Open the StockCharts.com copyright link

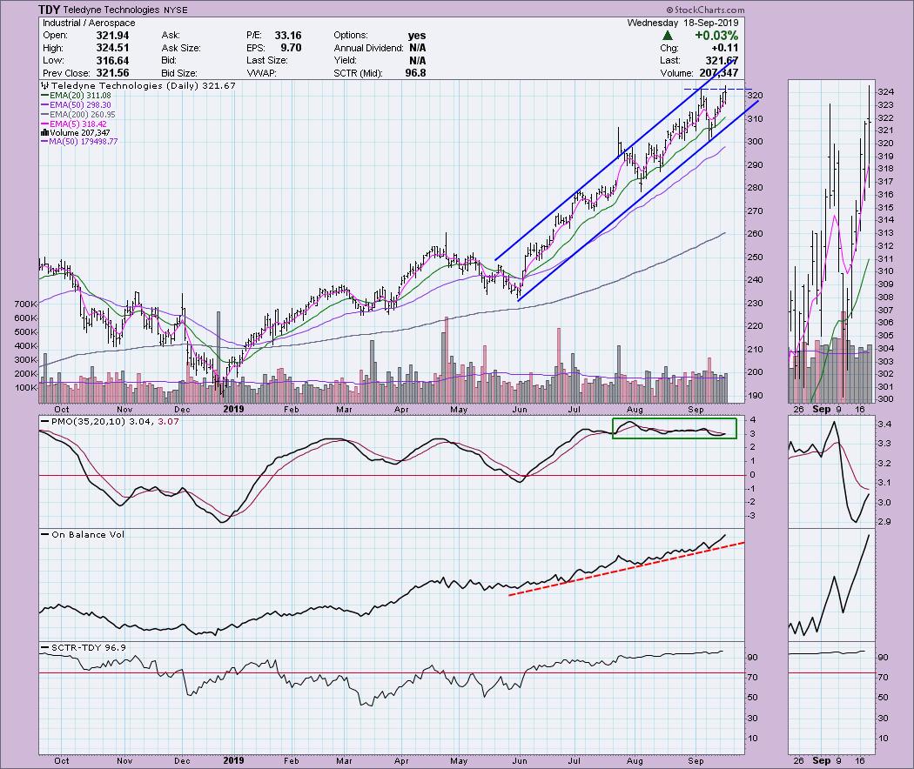click(x=705, y=10)
